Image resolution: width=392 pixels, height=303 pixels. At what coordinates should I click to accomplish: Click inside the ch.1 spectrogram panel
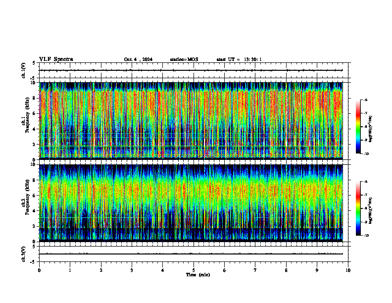point(191,121)
